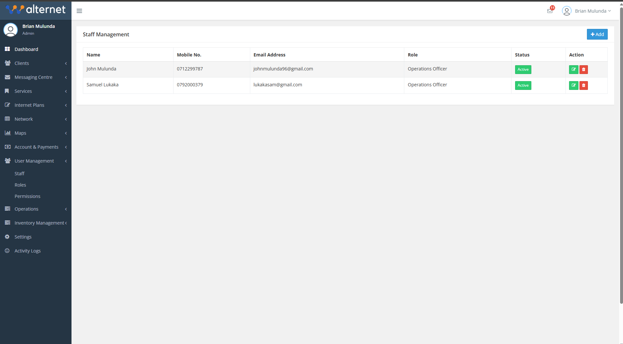Open Activity Logs from the sidebar
This screenshot has height=344, width=623.
click(x=27, y=251)
